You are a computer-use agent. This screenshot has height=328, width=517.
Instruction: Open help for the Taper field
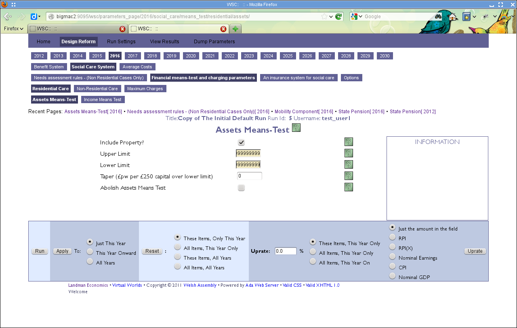349,176
